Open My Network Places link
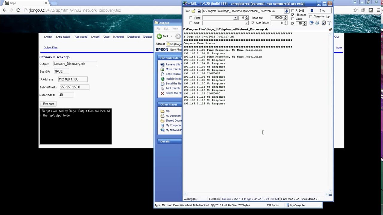 pos(171,130)
